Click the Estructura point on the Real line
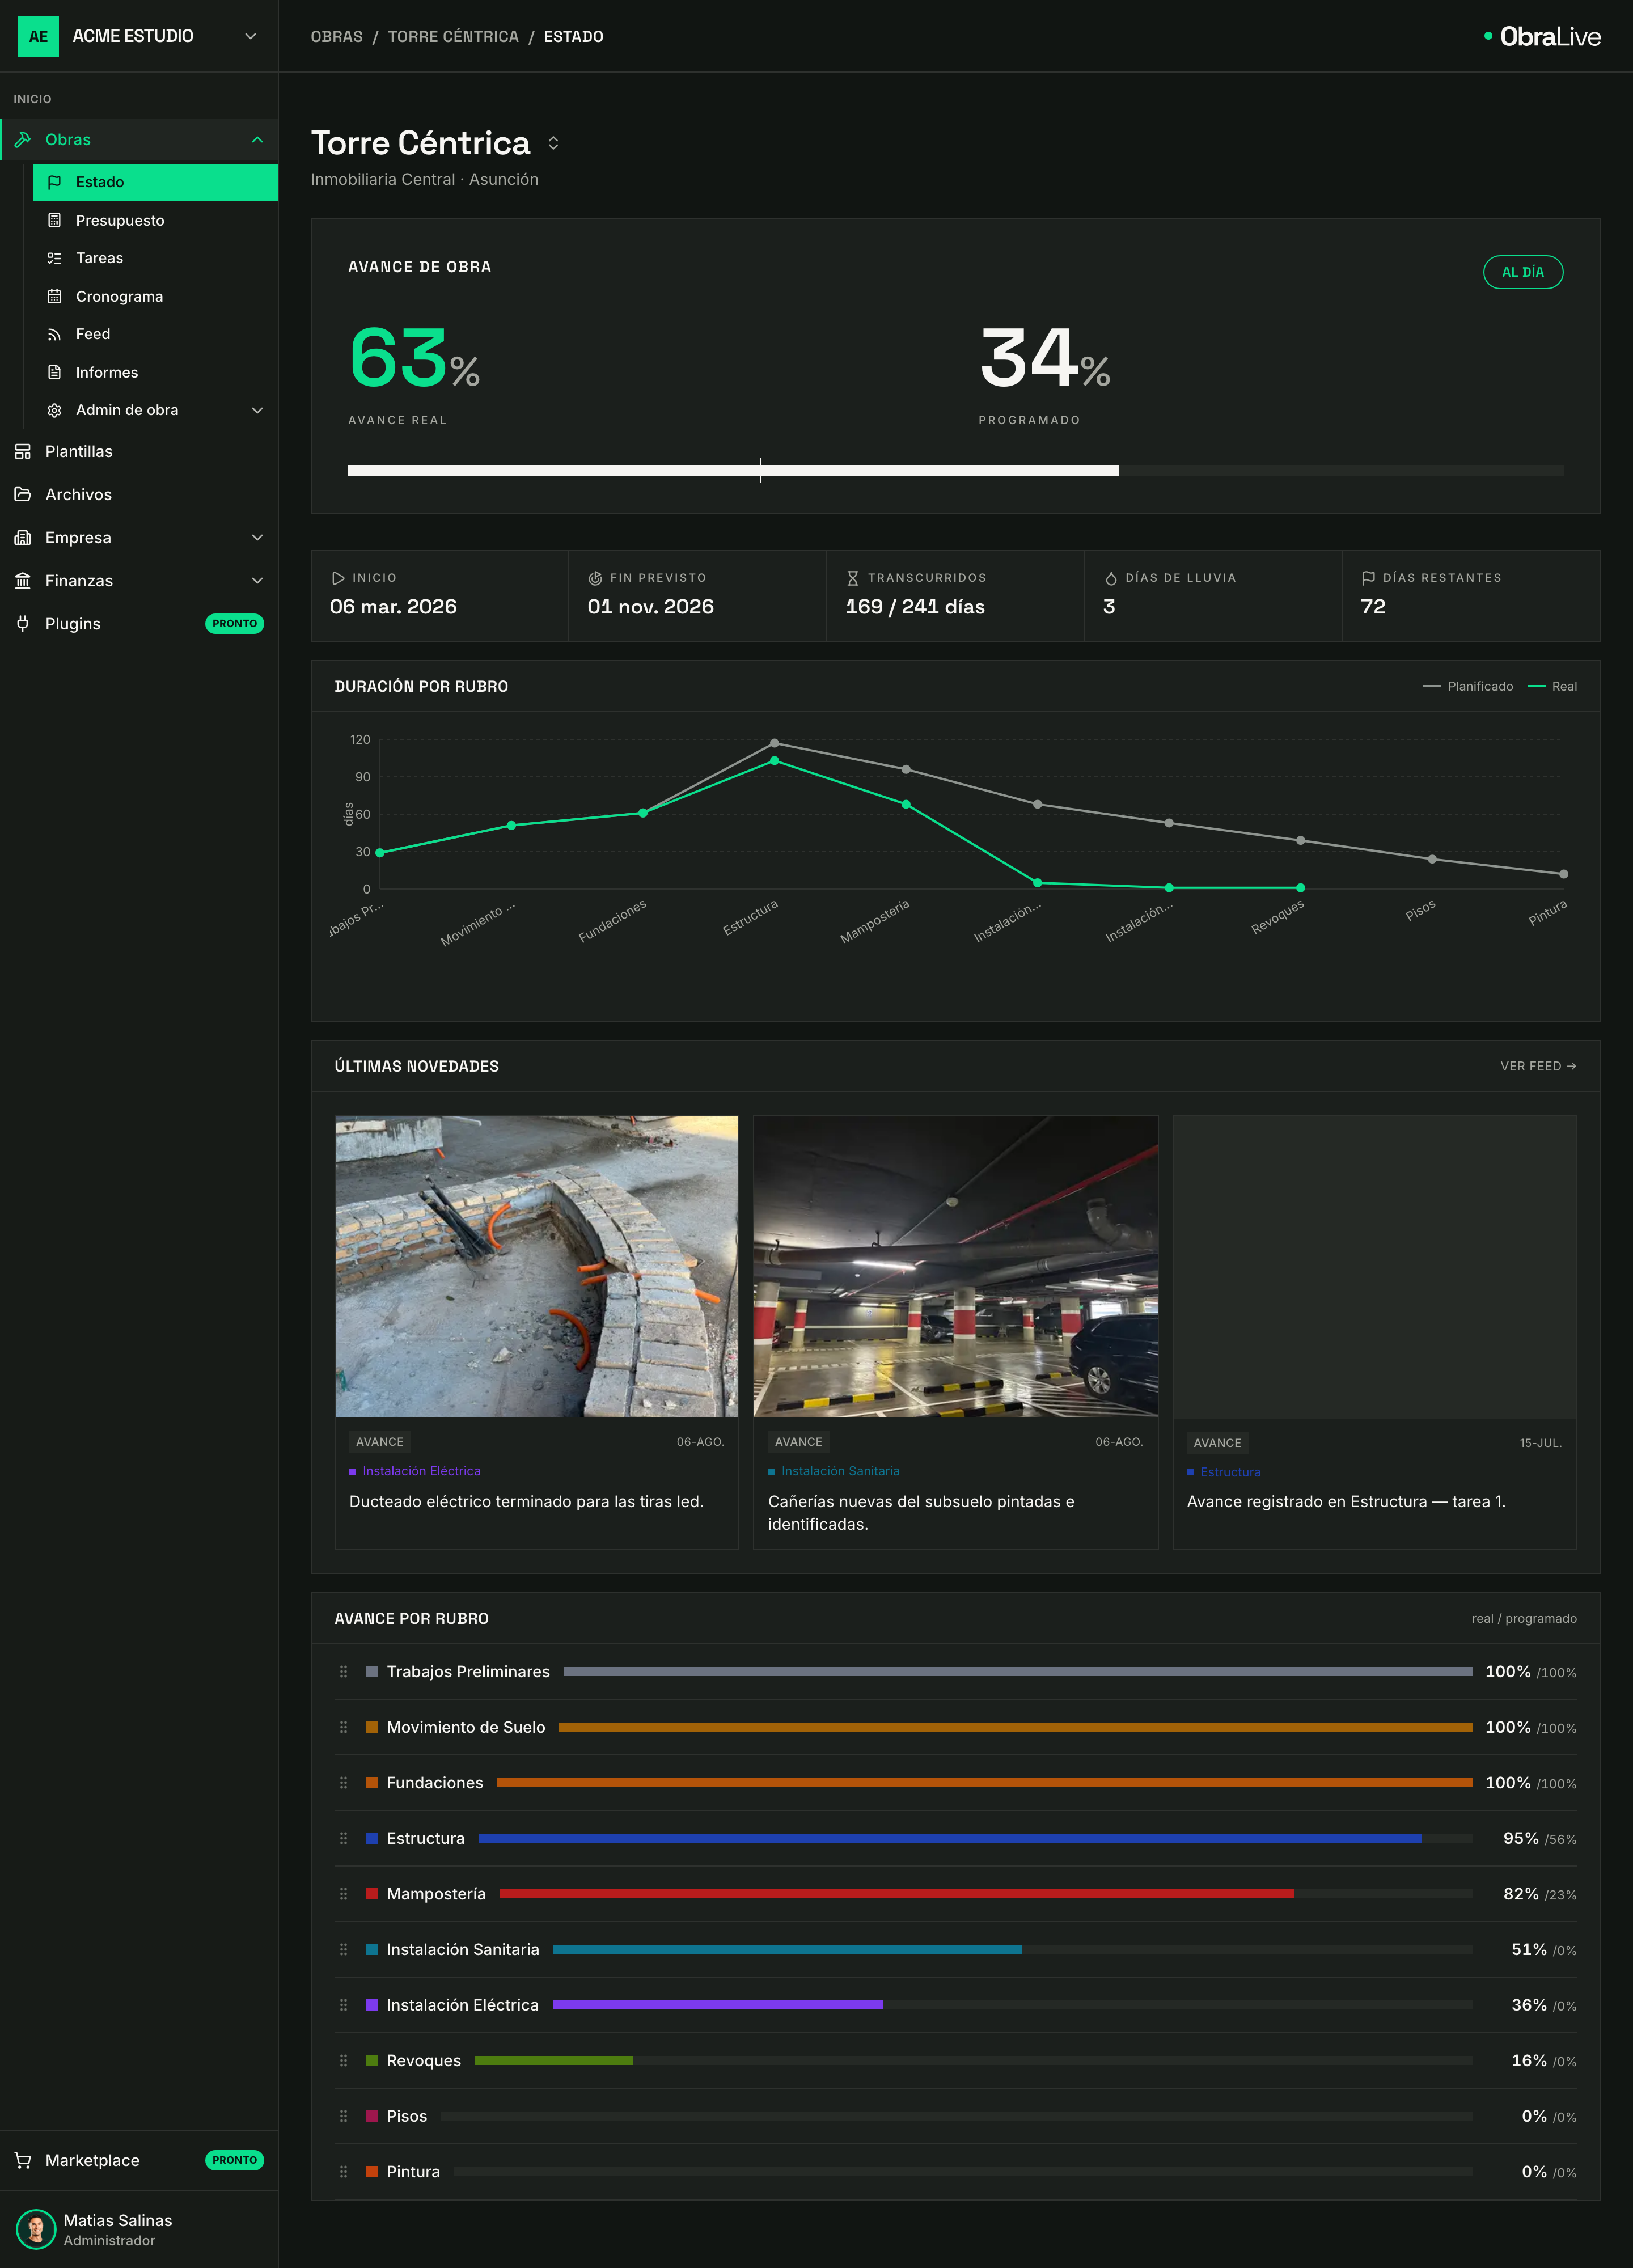Viewport: 1633px width, 2268px height. tap(774, 761)
